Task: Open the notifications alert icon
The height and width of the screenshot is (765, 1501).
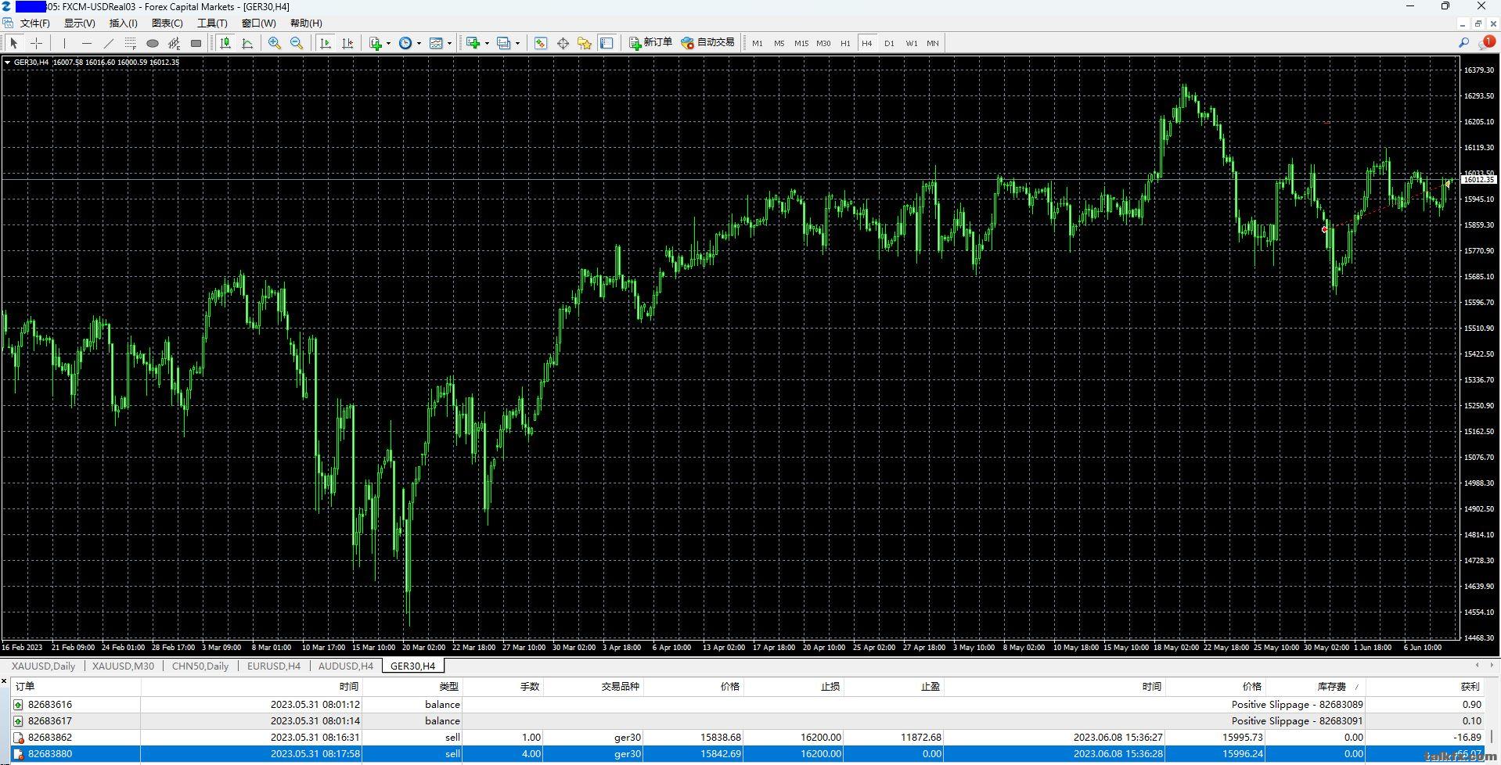Action: pyautogui.click(x=1486, y=43)
